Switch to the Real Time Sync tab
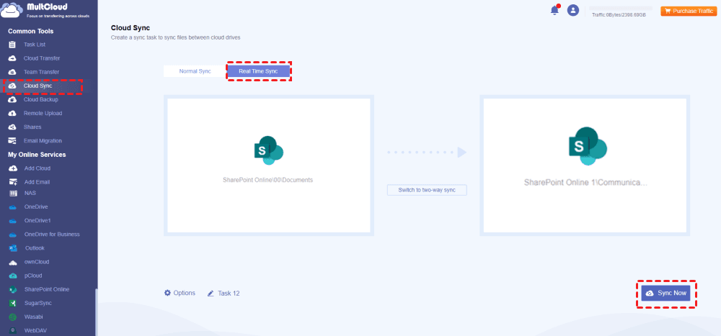721x336 pixels. [x=258, y=71]
